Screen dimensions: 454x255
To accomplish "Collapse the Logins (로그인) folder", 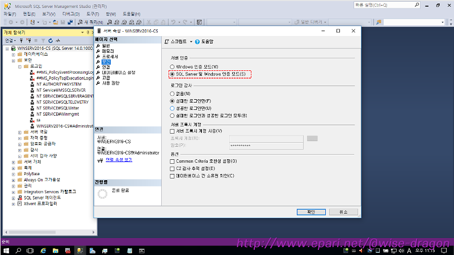I will [20, 67].
